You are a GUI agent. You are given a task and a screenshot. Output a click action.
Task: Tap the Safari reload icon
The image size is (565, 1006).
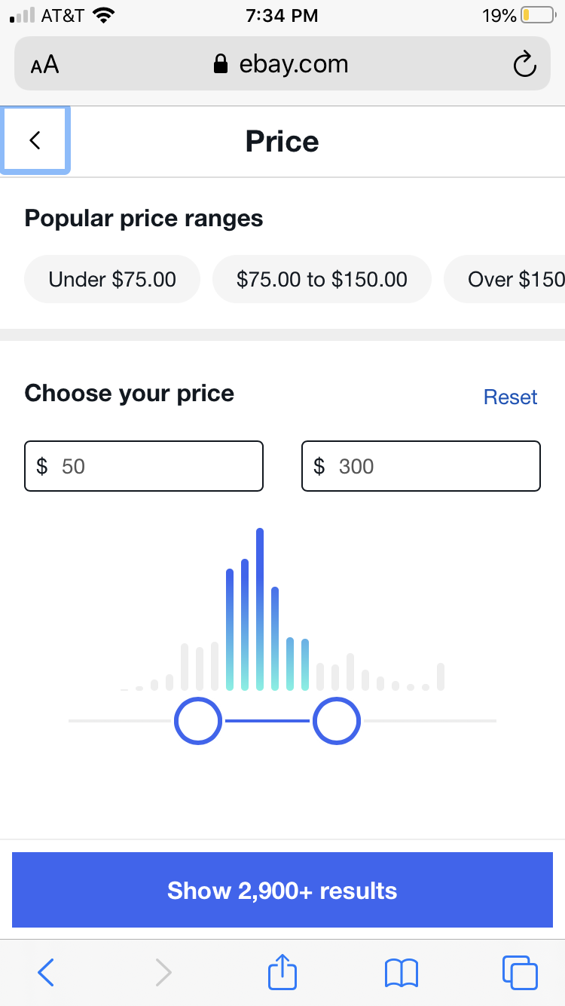(x=524, y=65)
